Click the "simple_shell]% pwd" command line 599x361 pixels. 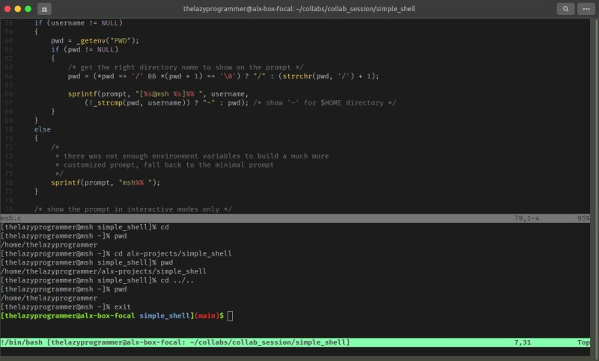(x=86, y=262)
